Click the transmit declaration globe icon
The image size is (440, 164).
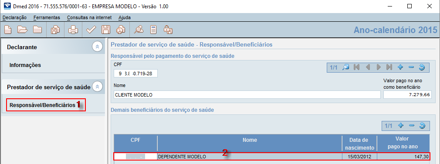click(121, 30)
